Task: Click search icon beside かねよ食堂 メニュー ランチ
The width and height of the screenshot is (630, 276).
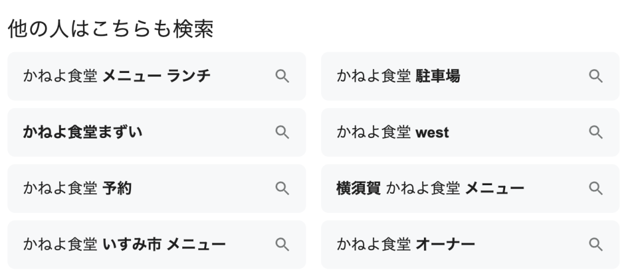Action: (282, 76)
